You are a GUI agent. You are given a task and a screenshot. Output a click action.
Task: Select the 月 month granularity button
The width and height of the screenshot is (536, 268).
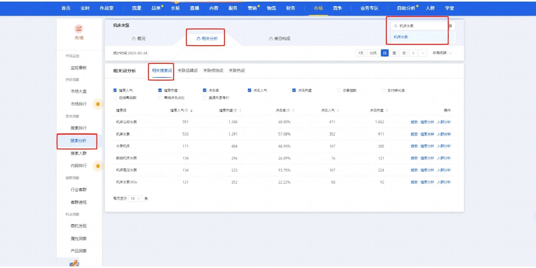(x=404, y=53)
